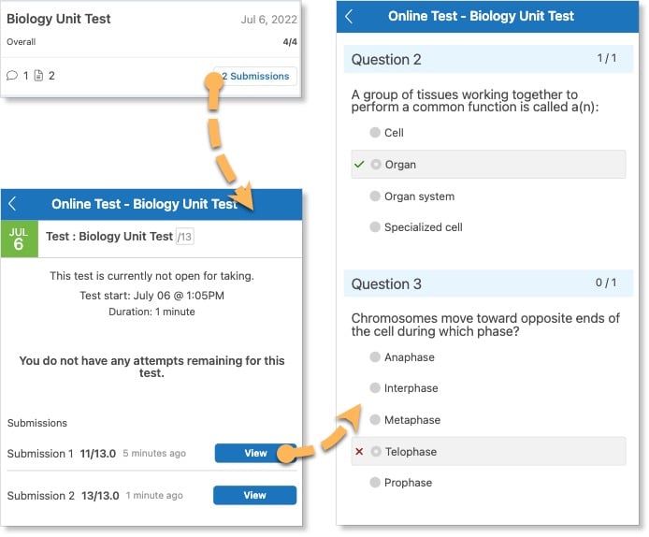The height and width of the screenshot is (537, 649).
Task: Click the green July 6 date badge
Action: coord(19,239)
